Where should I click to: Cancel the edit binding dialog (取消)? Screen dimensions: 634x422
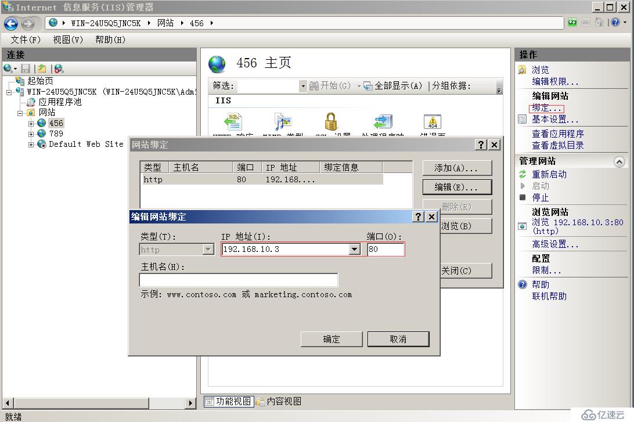pos(398,339)
